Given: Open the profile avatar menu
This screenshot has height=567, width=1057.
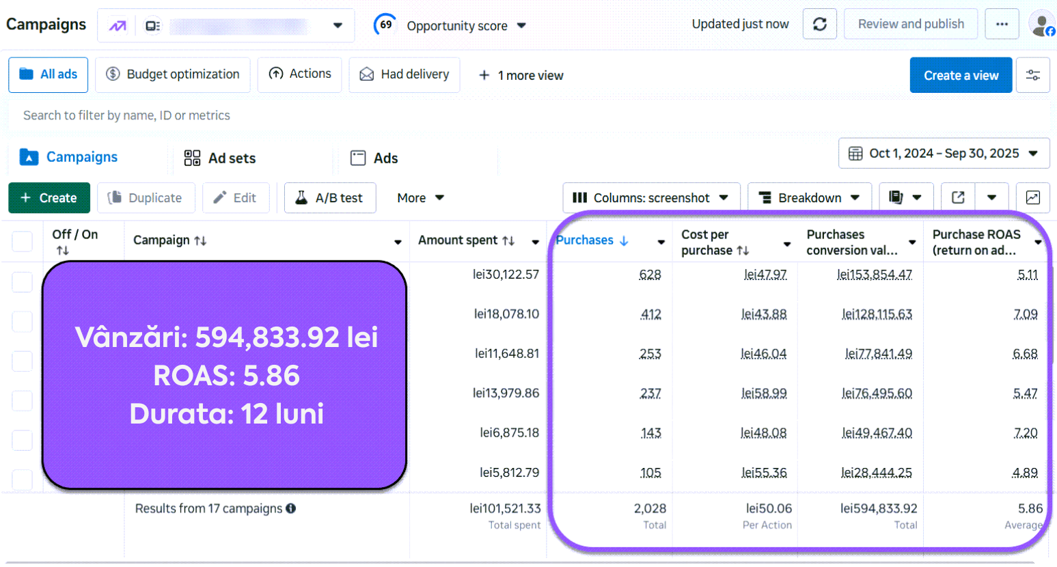Looking at the screenshot, I should tap(1042, 25).
